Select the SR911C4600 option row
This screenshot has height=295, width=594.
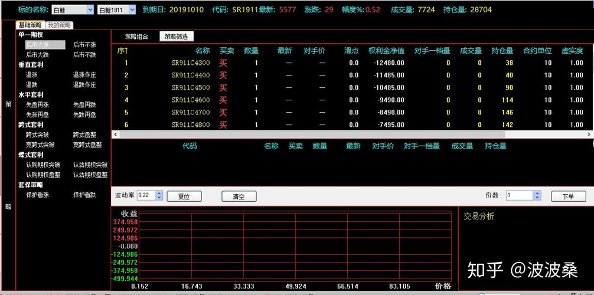pyautogui.click(x=190, y=100)
